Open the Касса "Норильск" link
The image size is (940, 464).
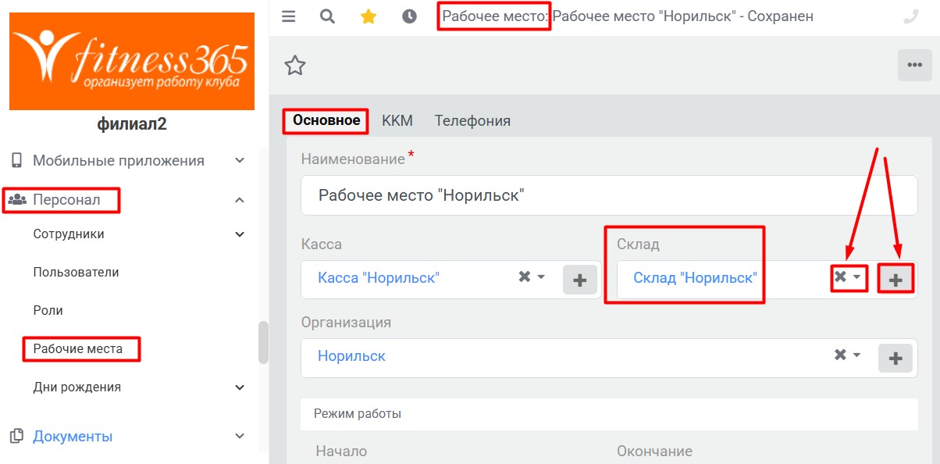379,277
